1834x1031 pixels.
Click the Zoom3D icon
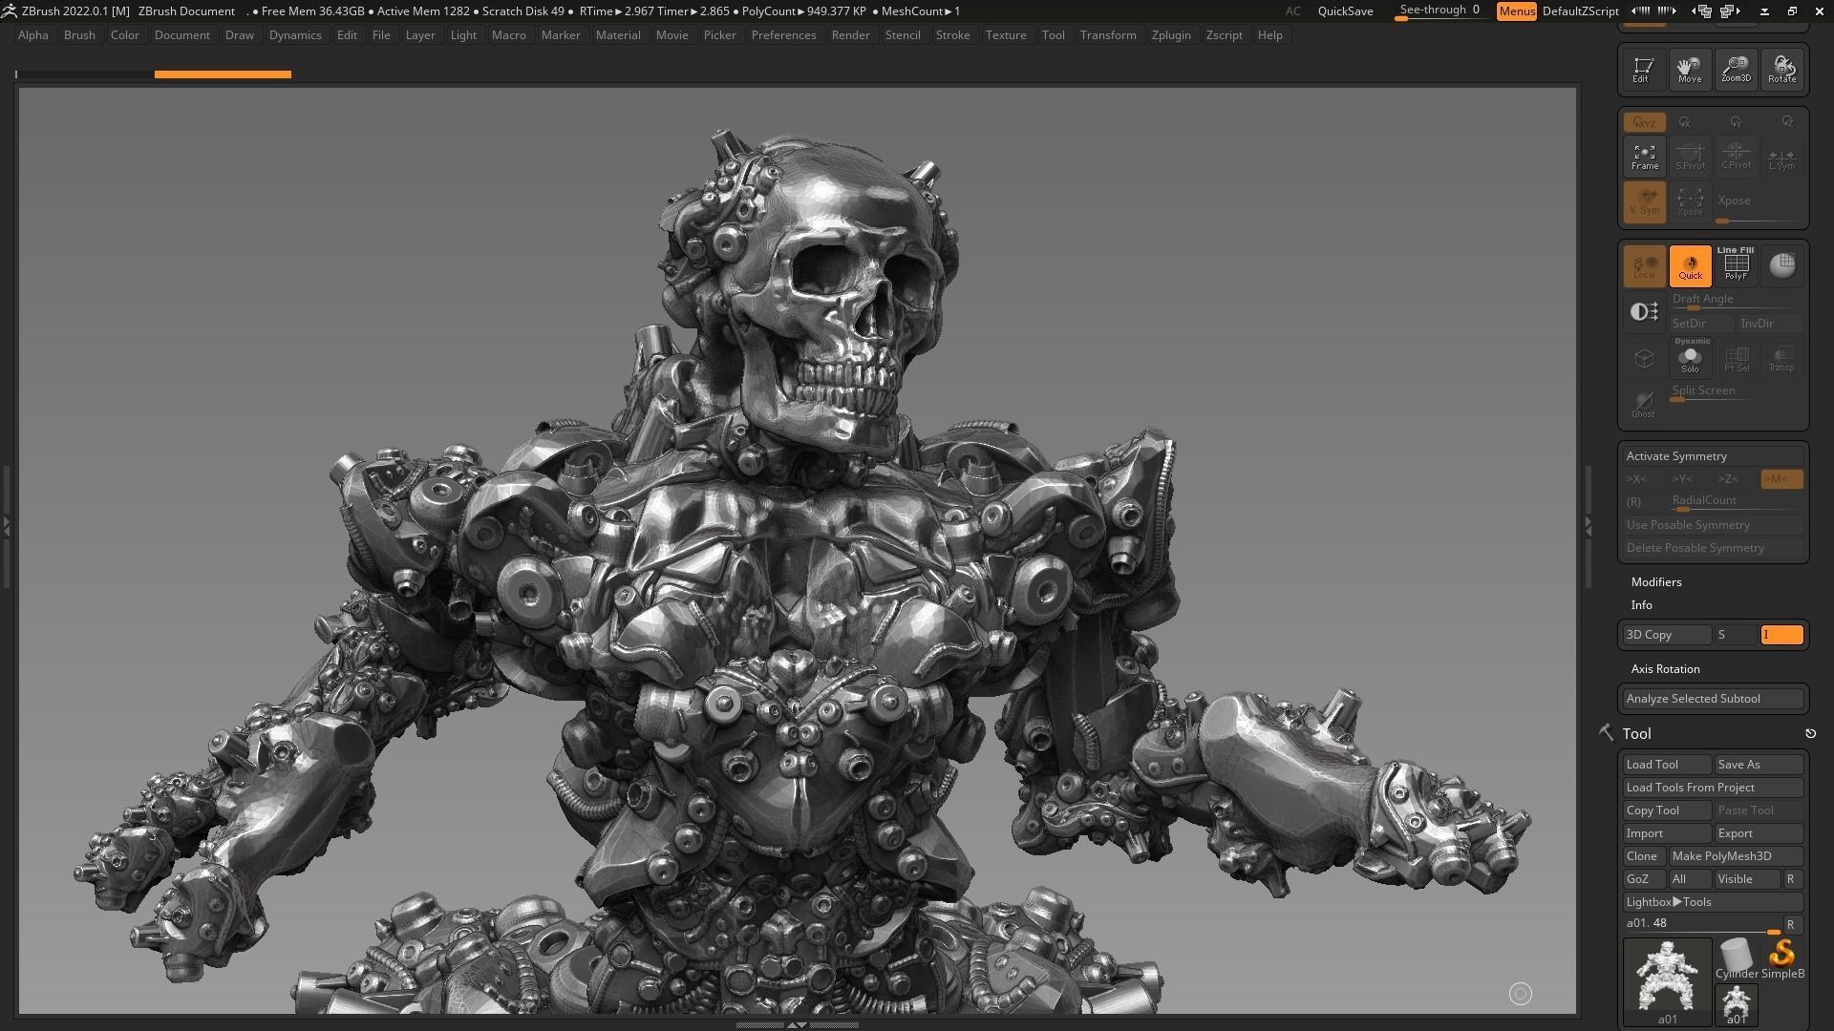click(1736, 69)
